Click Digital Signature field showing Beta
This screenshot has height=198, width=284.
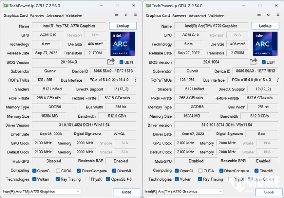[262, 134]
